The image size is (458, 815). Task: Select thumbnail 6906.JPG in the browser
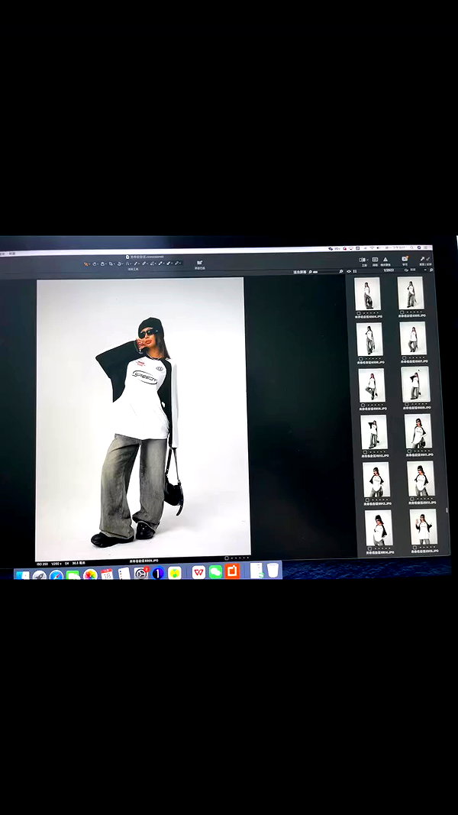[x=369, y=339]
